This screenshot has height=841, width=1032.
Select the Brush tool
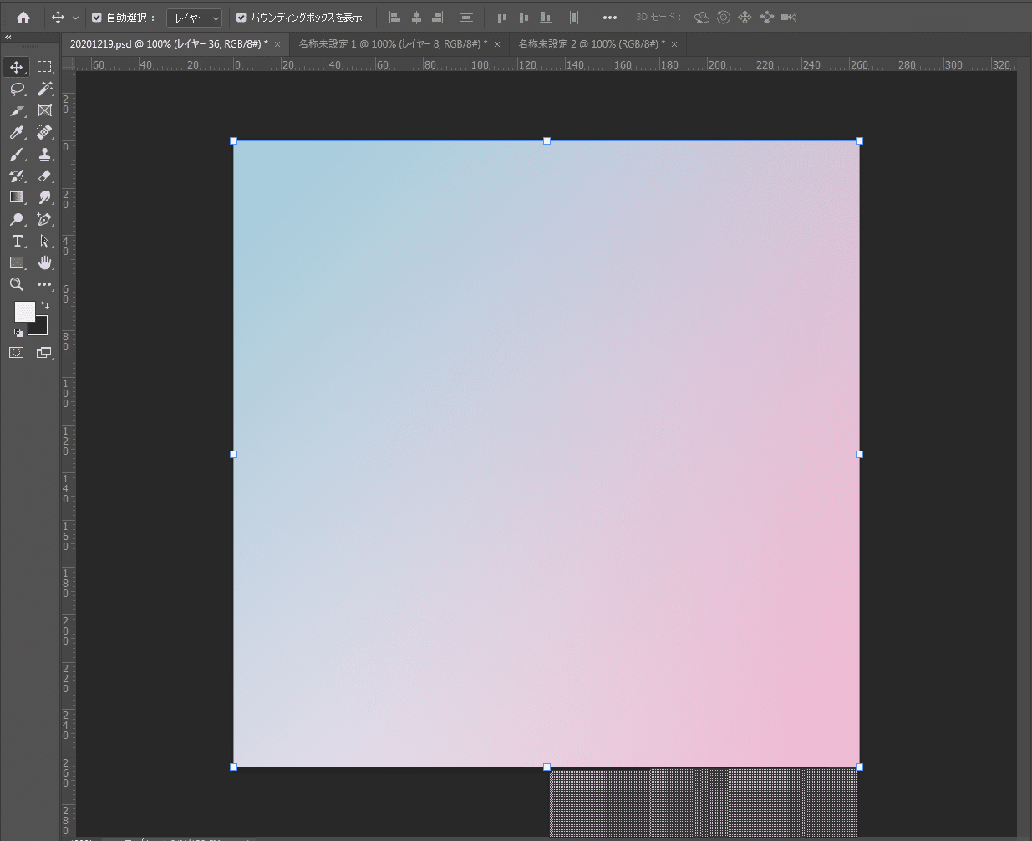17,154
